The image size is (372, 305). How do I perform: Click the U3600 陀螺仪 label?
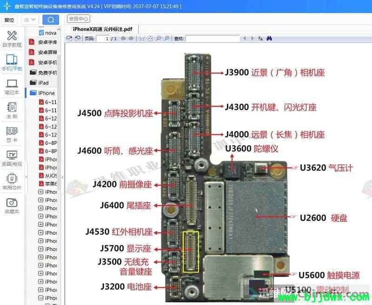(x=252, y=149)
